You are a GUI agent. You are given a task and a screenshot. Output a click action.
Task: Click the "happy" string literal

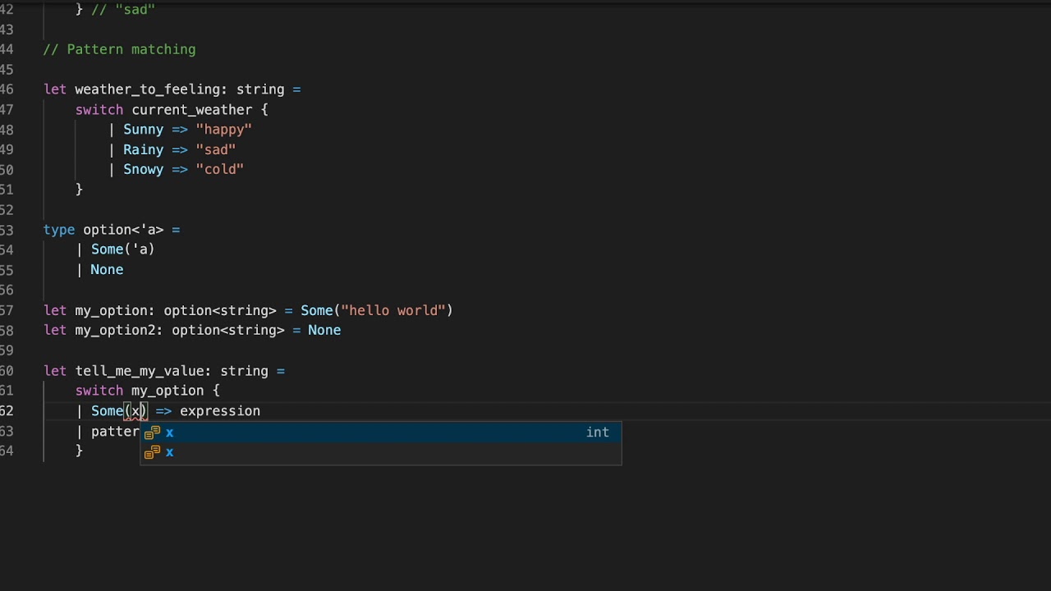pos(223,130)
